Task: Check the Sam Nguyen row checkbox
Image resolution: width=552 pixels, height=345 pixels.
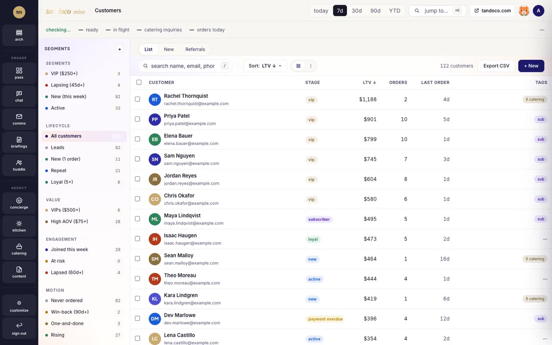Action: tap(138, 159)
